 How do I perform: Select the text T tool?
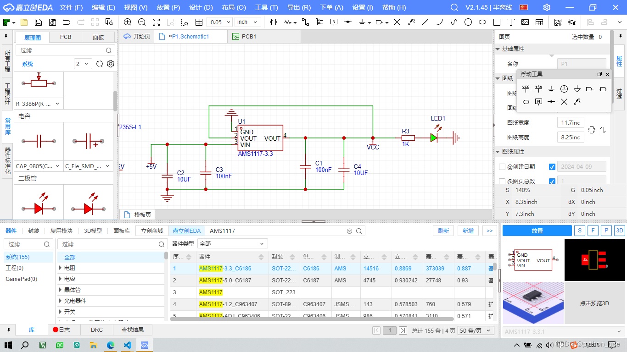511,22
